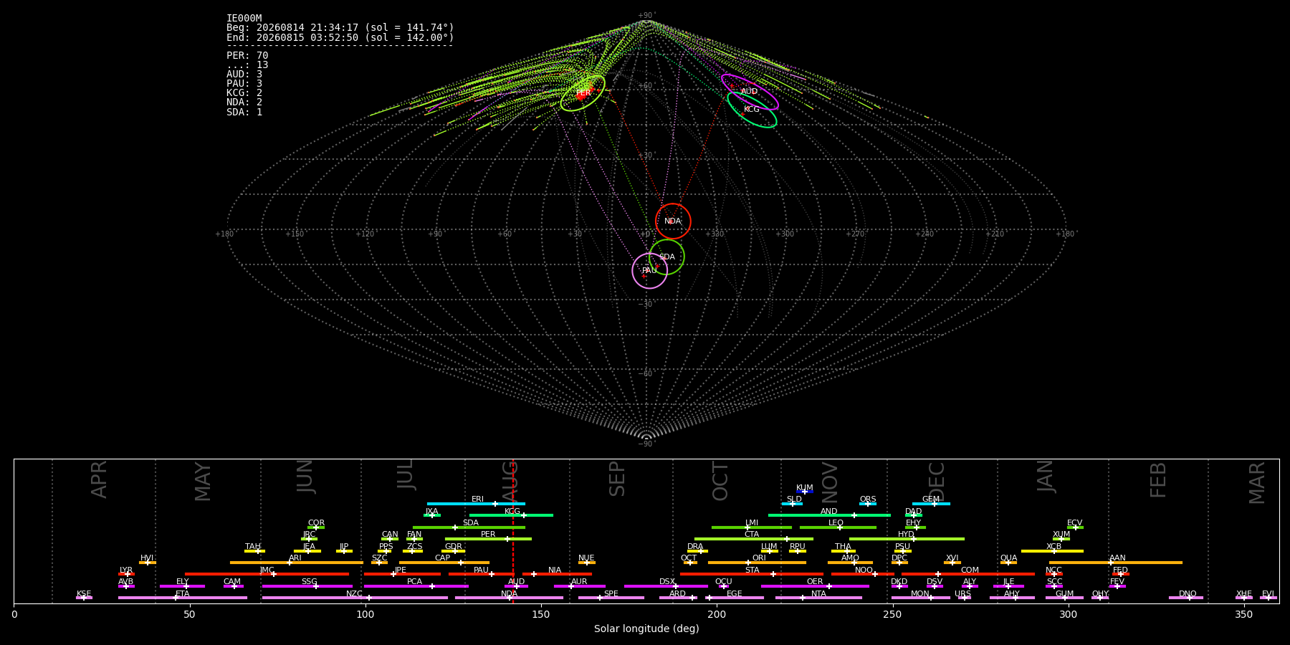1290x645 pixels.
Task: Click the PER shower bar in the timeline
Action: 488,539
